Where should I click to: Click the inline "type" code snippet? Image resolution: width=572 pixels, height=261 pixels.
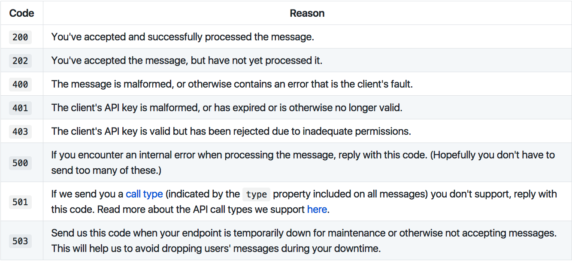257,194
